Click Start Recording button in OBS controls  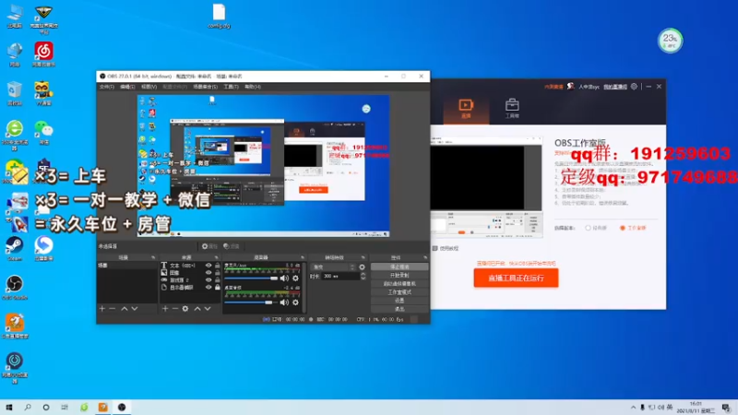click(399, 275)
